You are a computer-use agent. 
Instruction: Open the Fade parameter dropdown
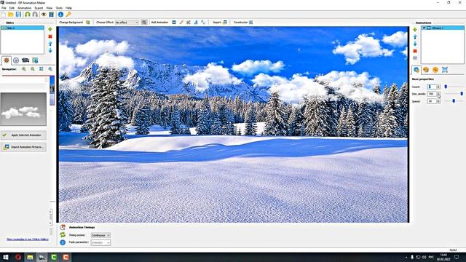click(100, 242)
